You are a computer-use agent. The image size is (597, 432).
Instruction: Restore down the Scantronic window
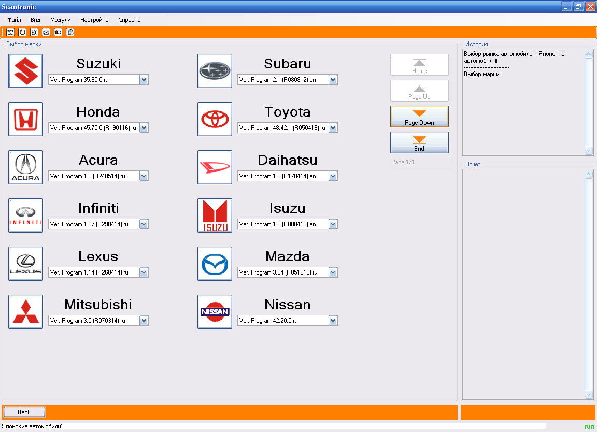[x=578, y=6]
